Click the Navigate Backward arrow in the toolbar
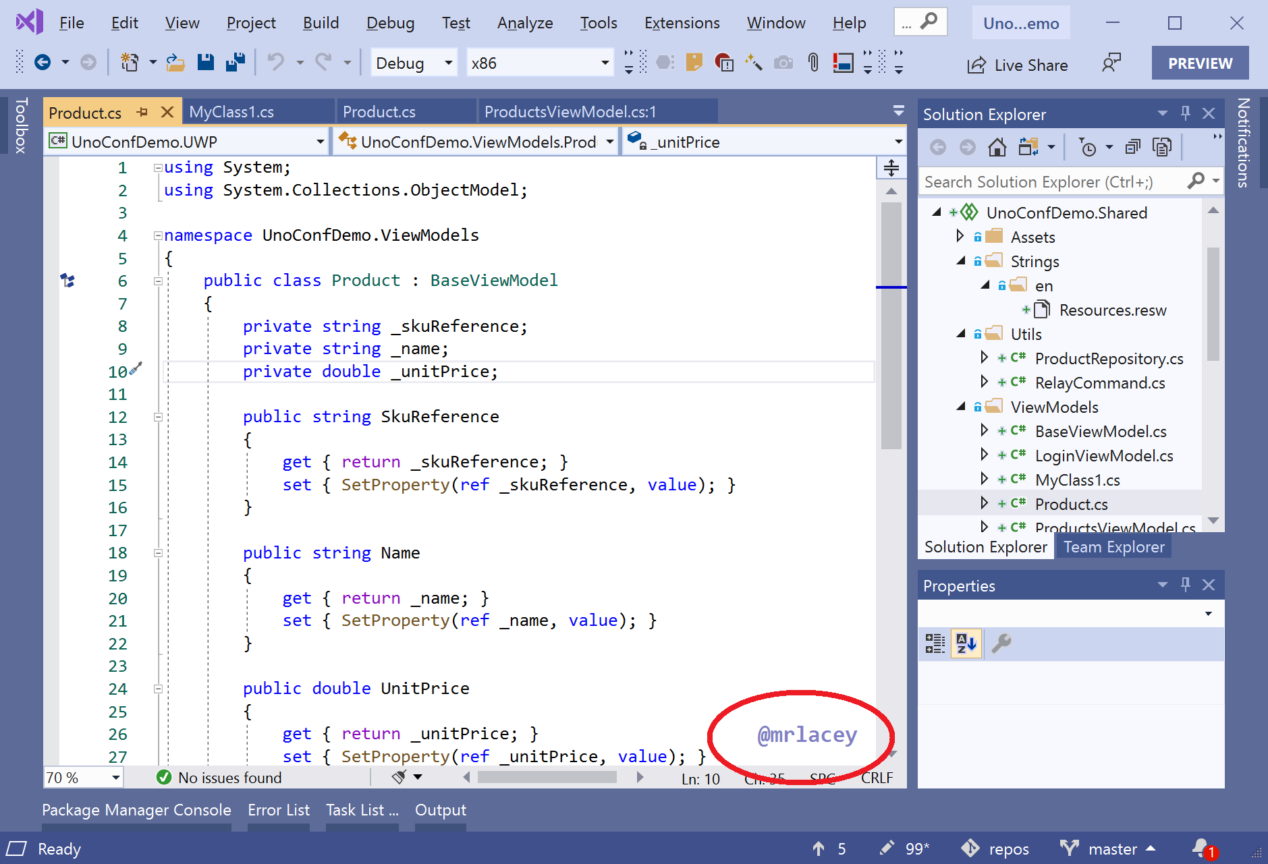This screenshot has height=864, width=1268. click(43, 63)
